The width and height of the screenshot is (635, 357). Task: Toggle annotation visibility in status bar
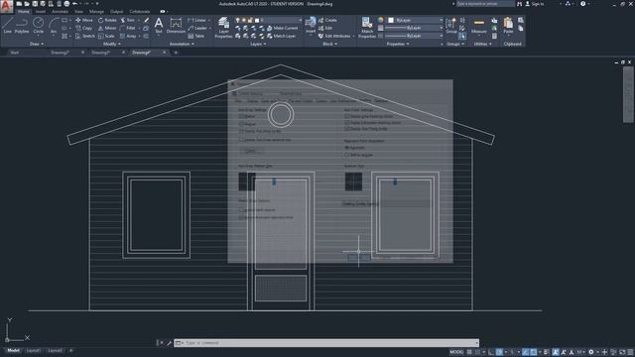pos(556,352)
